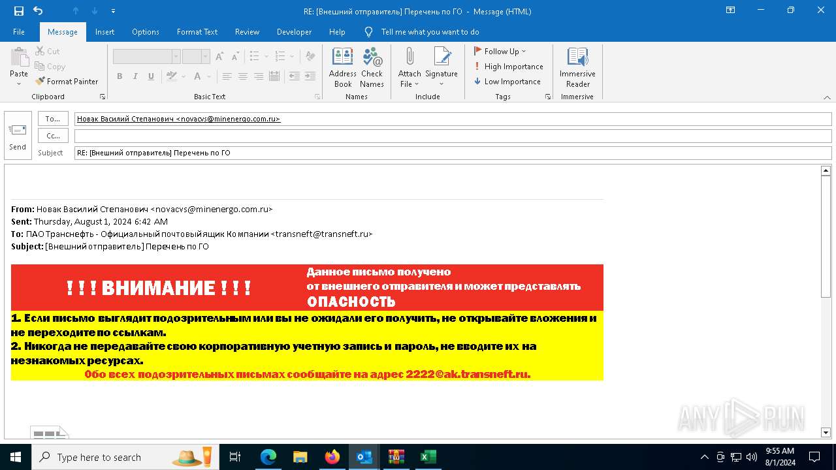
Task: Save the message with the floppy disk icon
Action: click(x=18, y=11)
